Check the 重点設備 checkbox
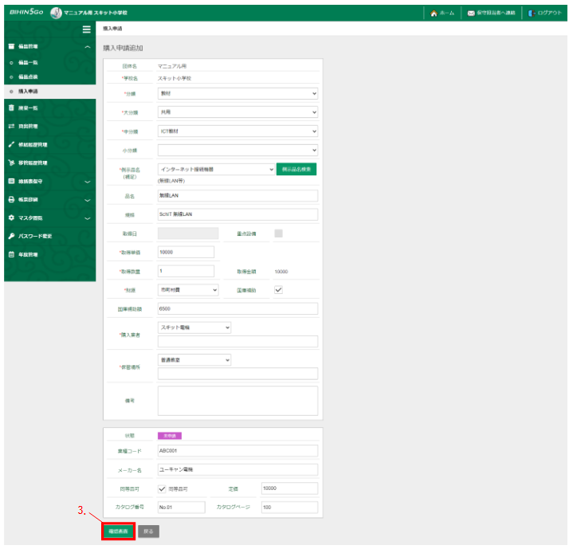The height and width of the screenshot is (549, 577). pyautogui.click(x=278, y=233)
